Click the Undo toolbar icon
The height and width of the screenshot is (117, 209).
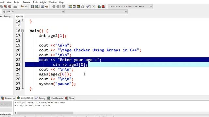coord(22,6)
